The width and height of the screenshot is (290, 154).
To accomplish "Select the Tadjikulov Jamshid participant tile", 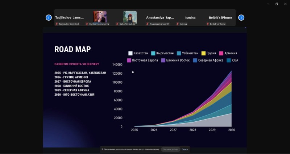I will (x=69, y=17).
